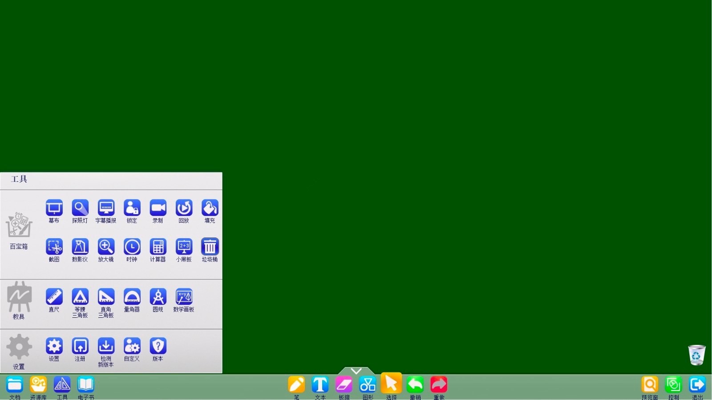Start 录制 screen recording

(158, 208)
